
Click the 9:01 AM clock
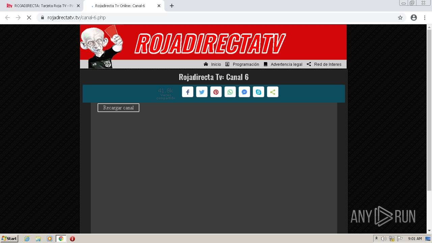tap(415, 239)
